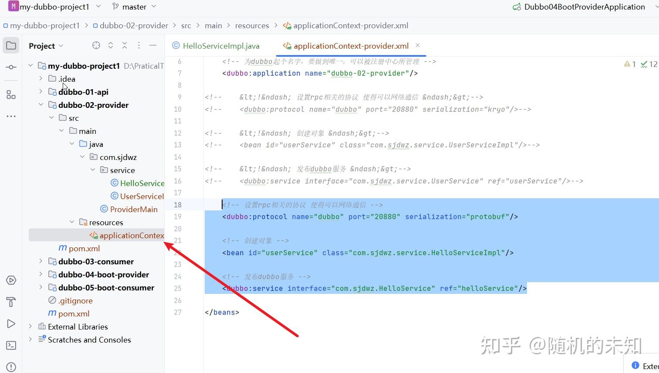Click Select Opened File crosshair in Project toolbar

96,45
